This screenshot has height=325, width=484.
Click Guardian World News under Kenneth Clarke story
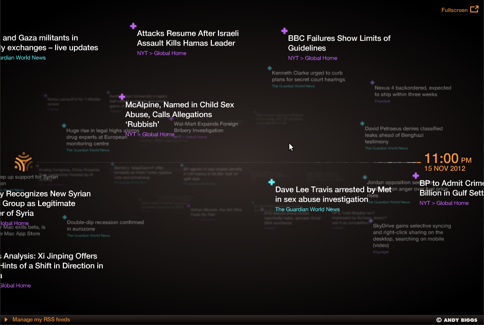point(293,86)
